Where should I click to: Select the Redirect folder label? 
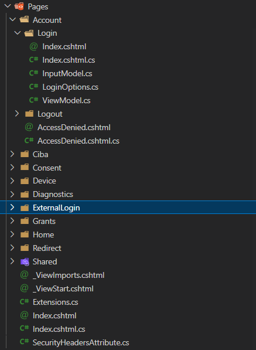[x=47, y=248]
